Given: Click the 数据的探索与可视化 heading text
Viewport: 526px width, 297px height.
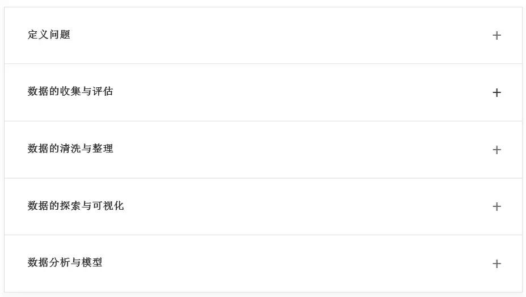Looking at the screenshot, I should 75,206.
